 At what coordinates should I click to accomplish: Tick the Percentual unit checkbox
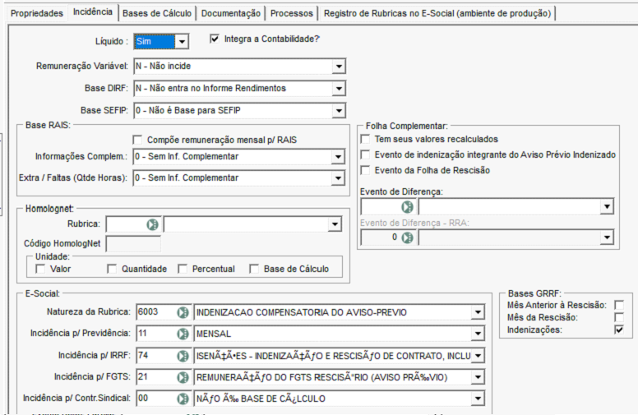[x=183, y=269]
